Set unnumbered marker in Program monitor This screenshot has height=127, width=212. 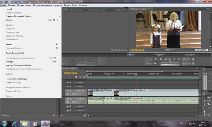(156, 59)
